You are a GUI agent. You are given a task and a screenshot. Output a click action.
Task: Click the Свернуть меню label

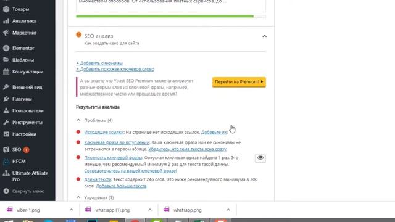click(28, 191)
